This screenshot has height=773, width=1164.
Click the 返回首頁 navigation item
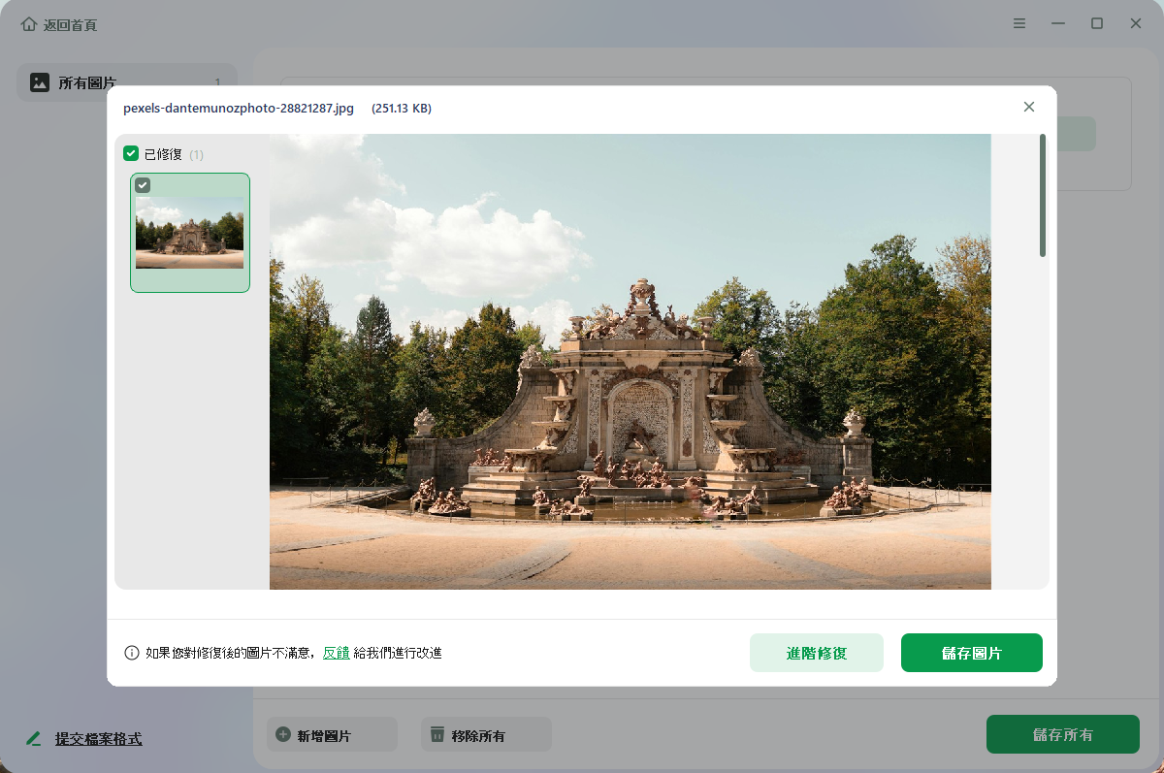click(x=70, y=24)
